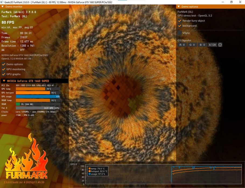Click the Resolution 1280 x 961 row
This screenshot has width=245, height=188.
click(x=18, y=46)
